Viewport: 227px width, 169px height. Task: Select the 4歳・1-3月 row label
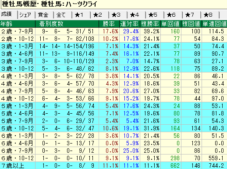click(x=18, y=76)
